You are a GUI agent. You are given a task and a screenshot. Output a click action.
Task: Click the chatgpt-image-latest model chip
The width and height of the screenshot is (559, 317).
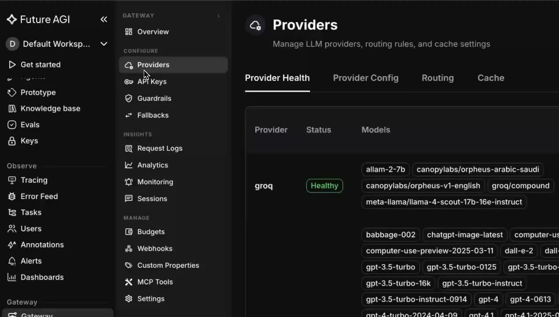[x=465, y=235]
